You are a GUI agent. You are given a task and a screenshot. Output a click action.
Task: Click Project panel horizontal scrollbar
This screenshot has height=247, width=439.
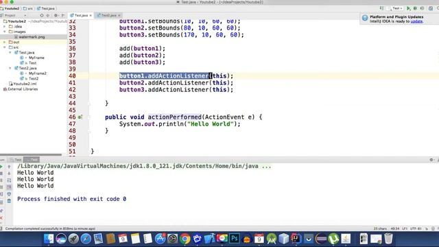(x=31, y=154)
